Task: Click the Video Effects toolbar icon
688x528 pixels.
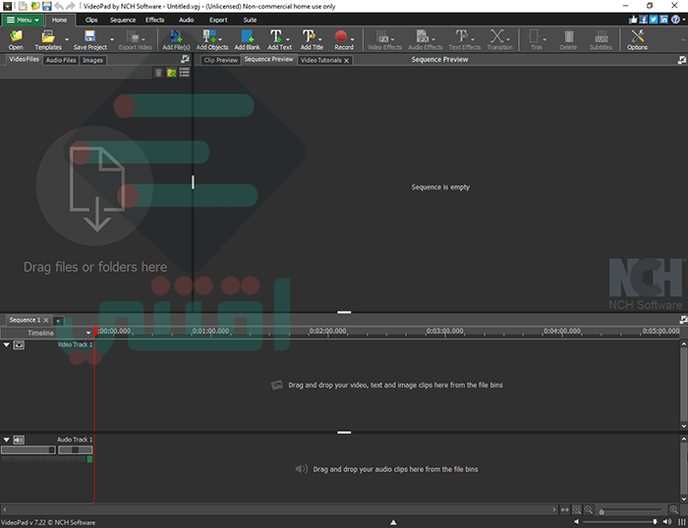Action: click(382, 36)
